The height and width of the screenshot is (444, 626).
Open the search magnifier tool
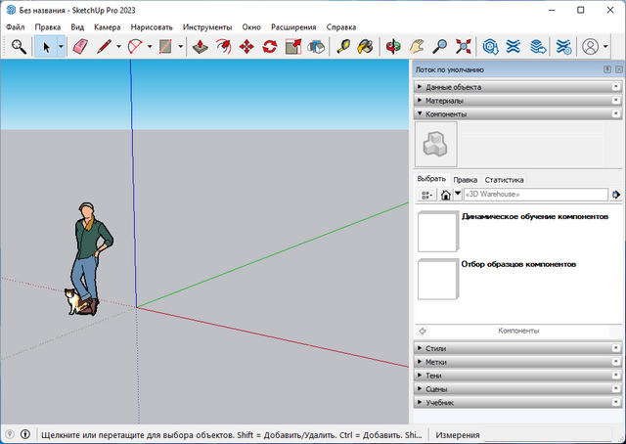(19, 46)
